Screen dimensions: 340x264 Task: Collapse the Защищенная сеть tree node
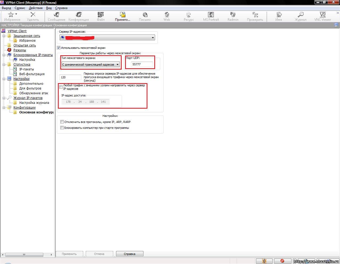tap(4, 36)
